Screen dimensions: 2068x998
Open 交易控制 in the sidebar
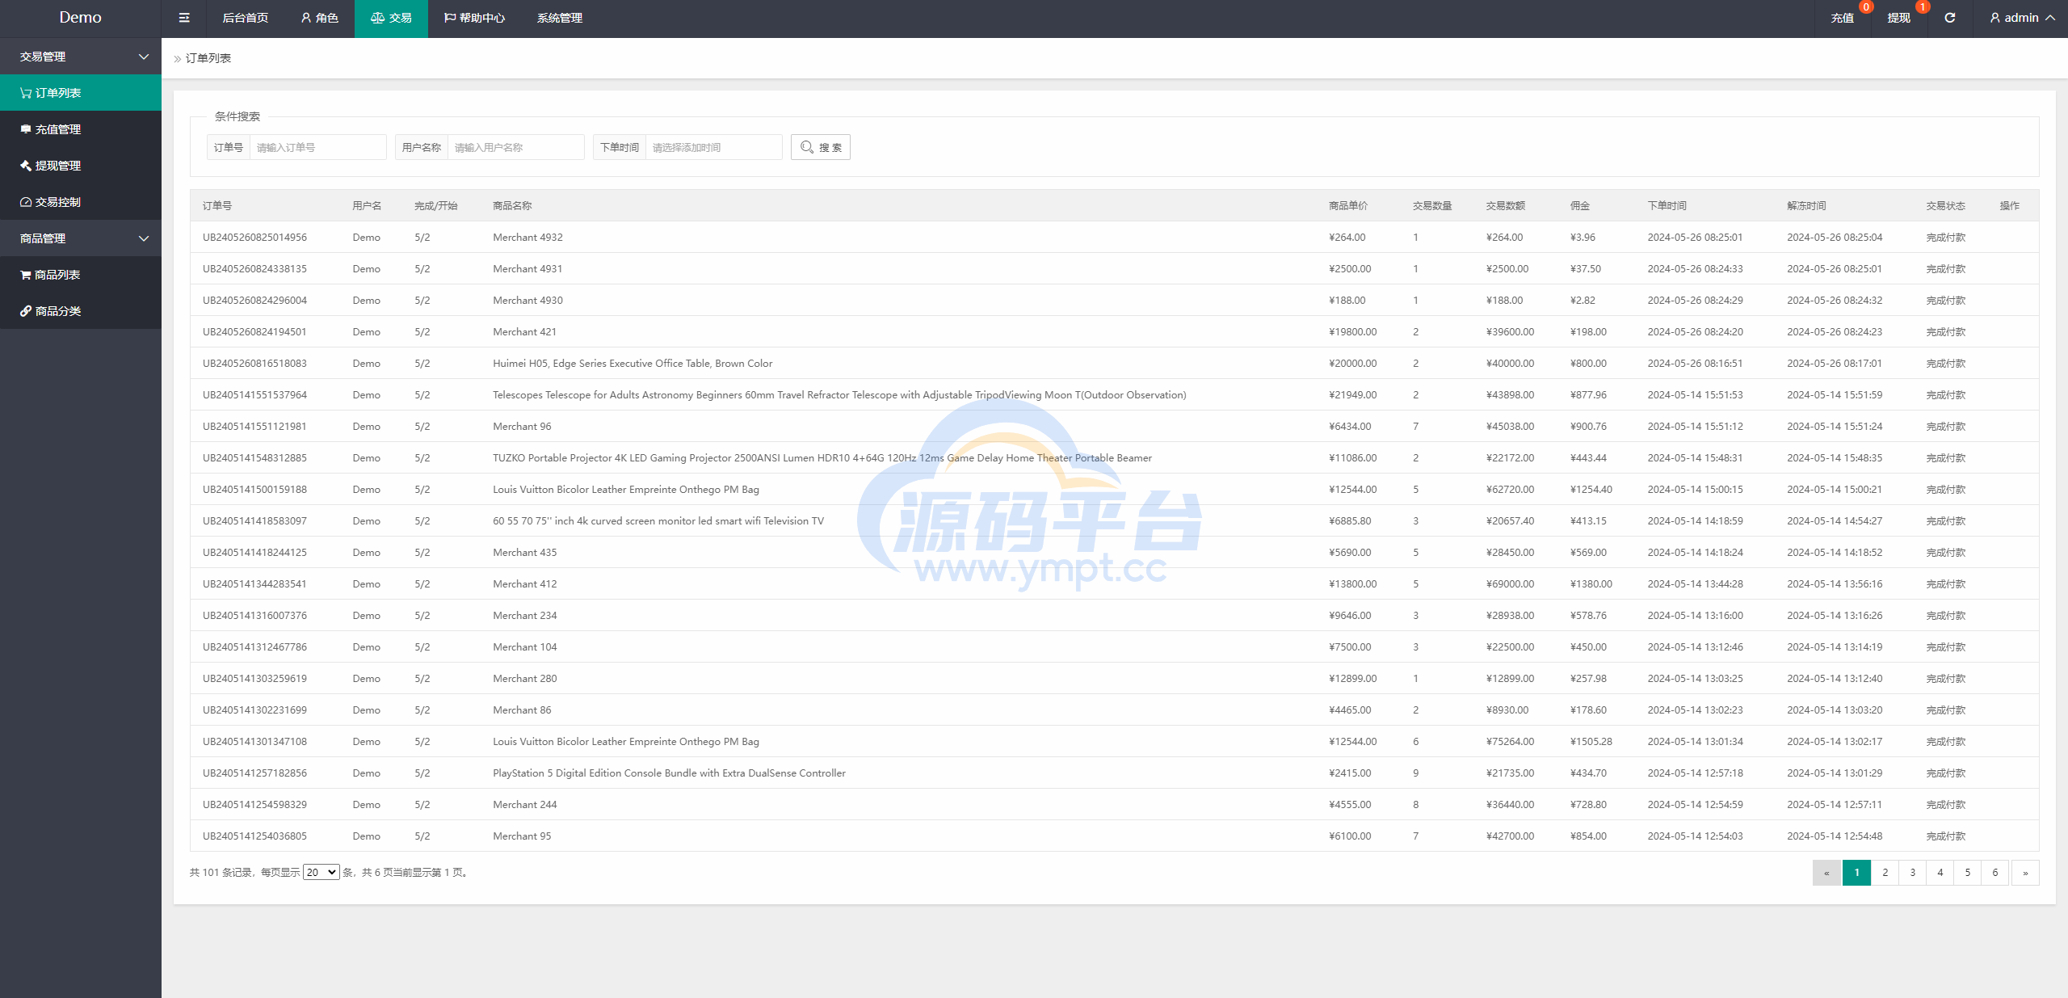81,202
